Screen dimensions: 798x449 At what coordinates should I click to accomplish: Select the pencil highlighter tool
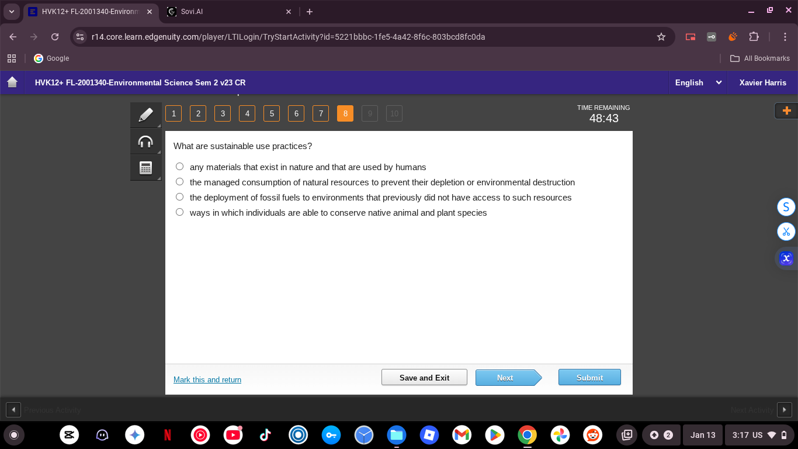(x=145, y=115)
